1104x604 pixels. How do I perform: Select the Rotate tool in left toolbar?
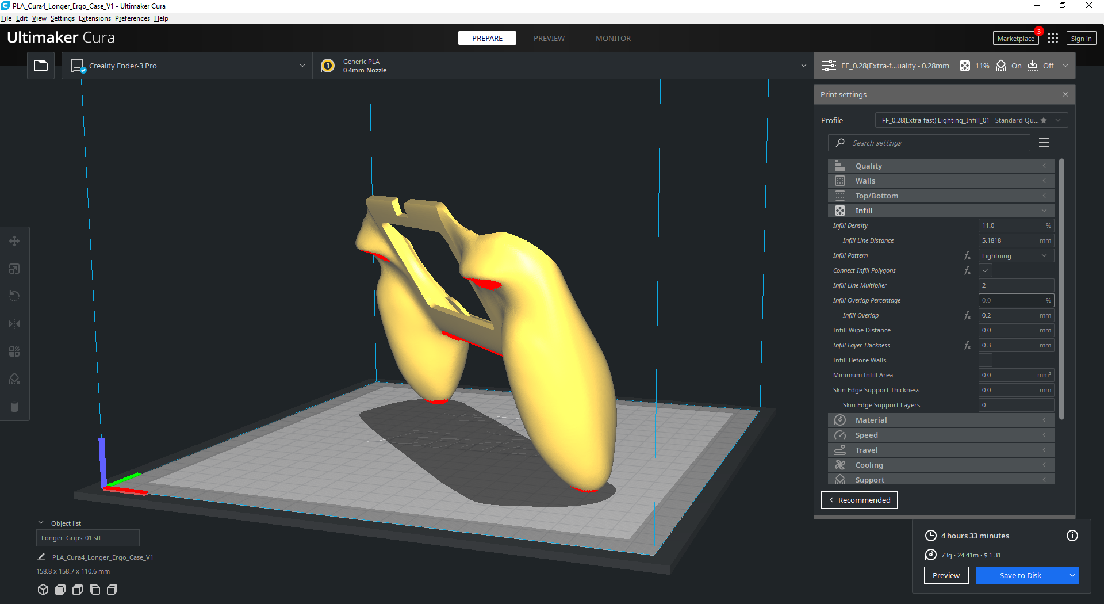click(x=14, y=296)
